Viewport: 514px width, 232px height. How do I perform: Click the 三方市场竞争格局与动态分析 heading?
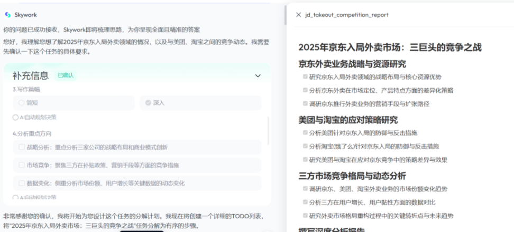[x=352, y=176]
